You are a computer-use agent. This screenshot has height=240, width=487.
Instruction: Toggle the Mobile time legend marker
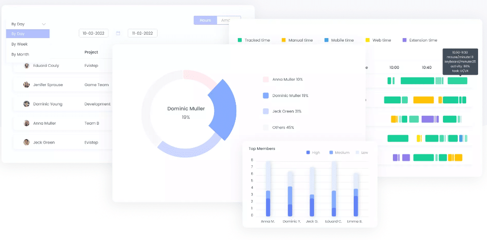click(x=326, y=40)
